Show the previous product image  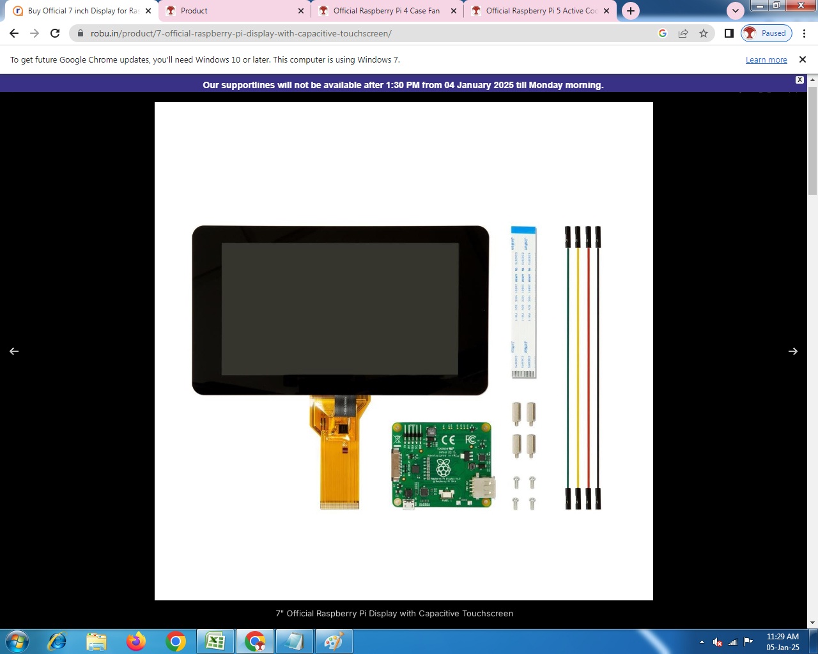click(14, 351)
